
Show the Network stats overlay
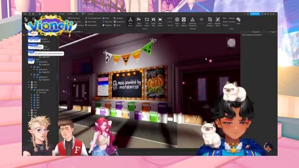232,18
